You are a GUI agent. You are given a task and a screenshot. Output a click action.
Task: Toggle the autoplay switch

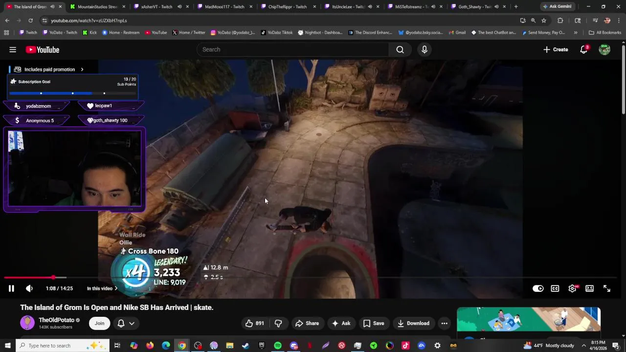[x=538, y=288]
